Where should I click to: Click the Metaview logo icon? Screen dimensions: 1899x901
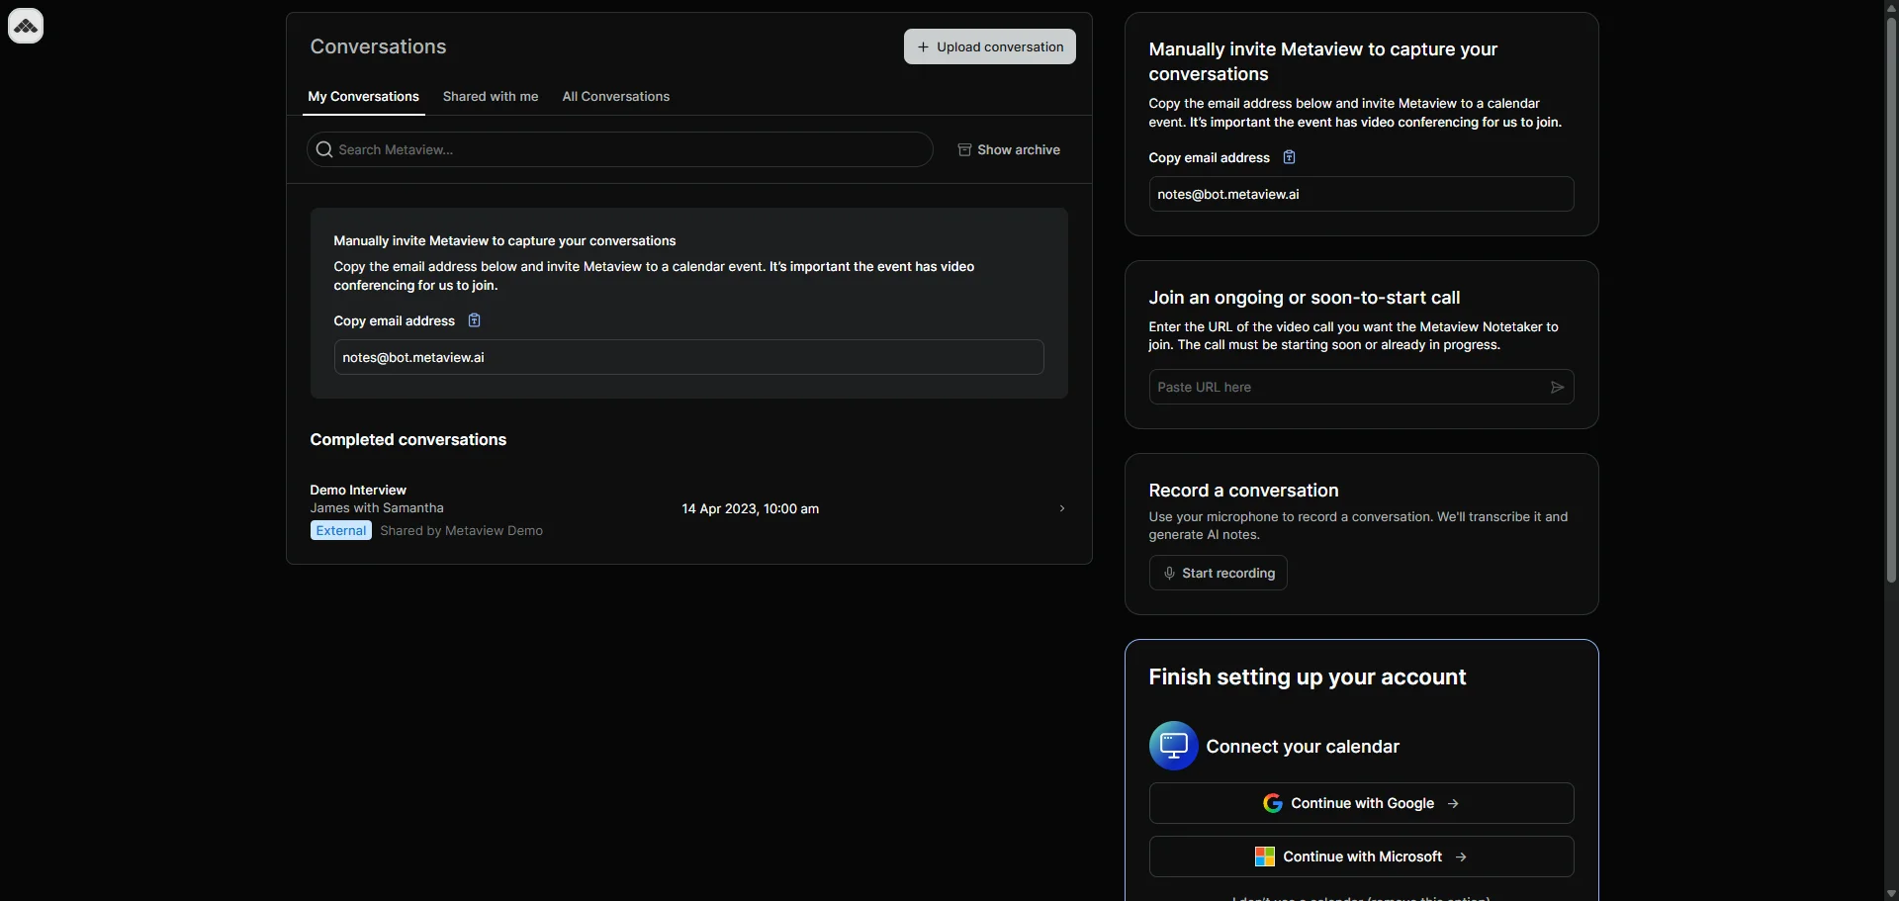point(26,27)
